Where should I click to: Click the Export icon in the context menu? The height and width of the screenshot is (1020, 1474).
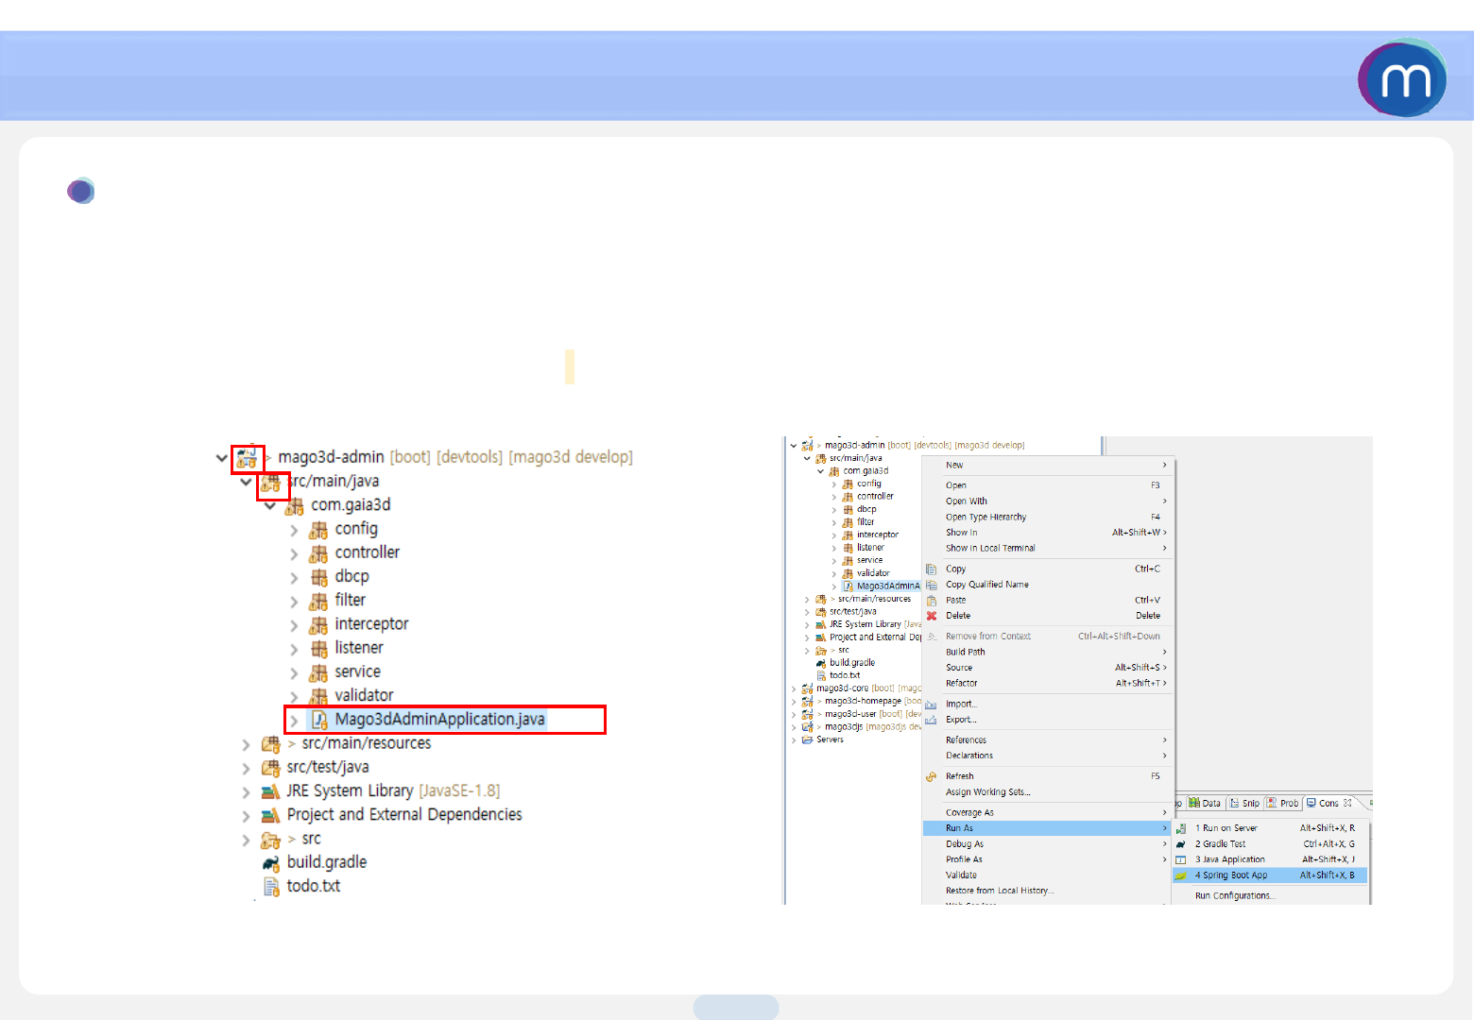(932, 720)
